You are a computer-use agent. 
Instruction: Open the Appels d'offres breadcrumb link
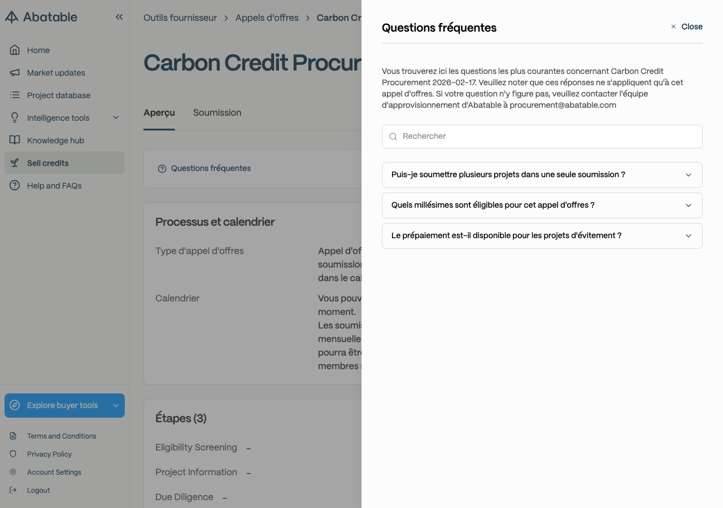(267, 18)
